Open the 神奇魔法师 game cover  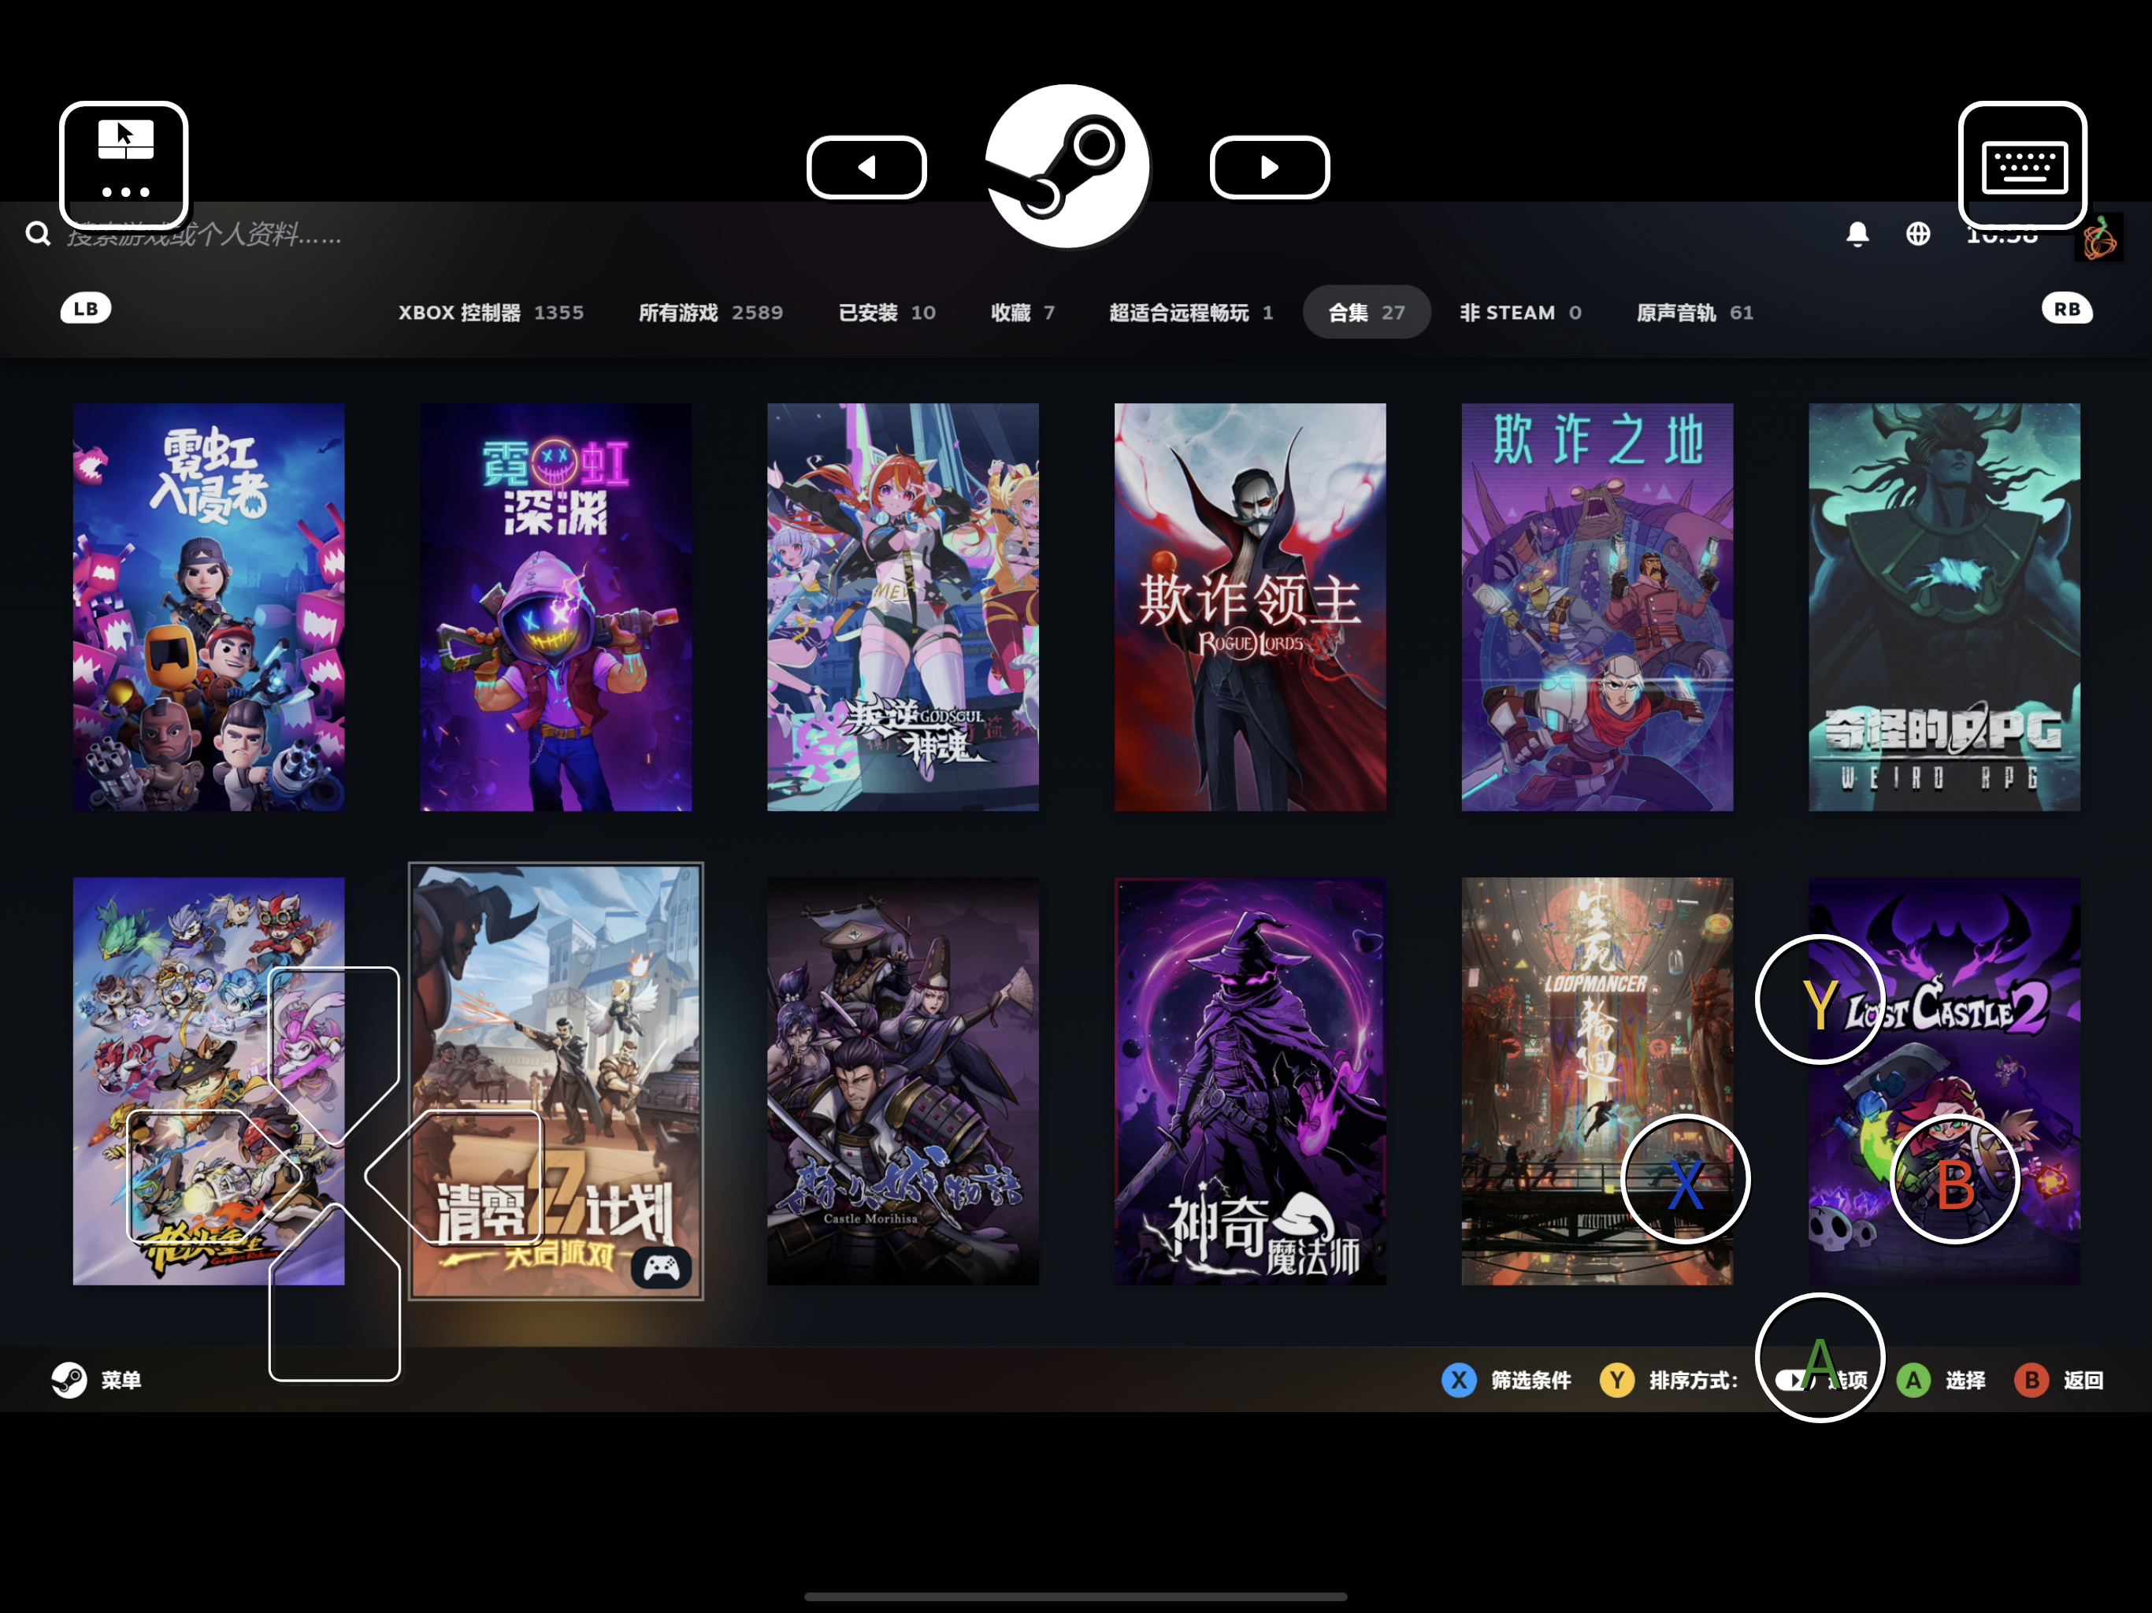[x=1250, y=1081]
